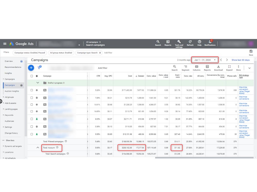Screen dimensions: 257x192
Task: Open Recommendations in the sidebar
Action: [13, 67]
